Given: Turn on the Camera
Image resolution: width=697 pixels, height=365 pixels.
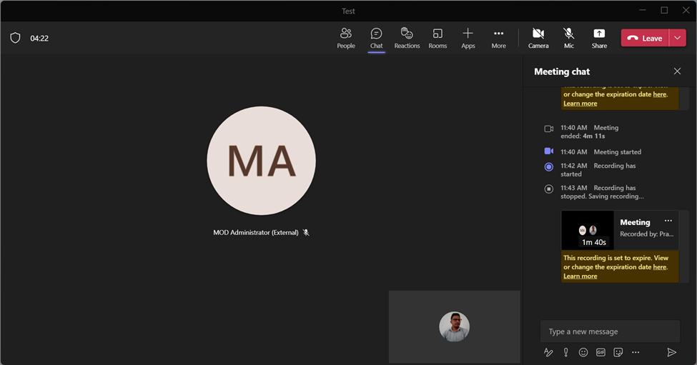Looking at the screenshot, I should [538, 38].
